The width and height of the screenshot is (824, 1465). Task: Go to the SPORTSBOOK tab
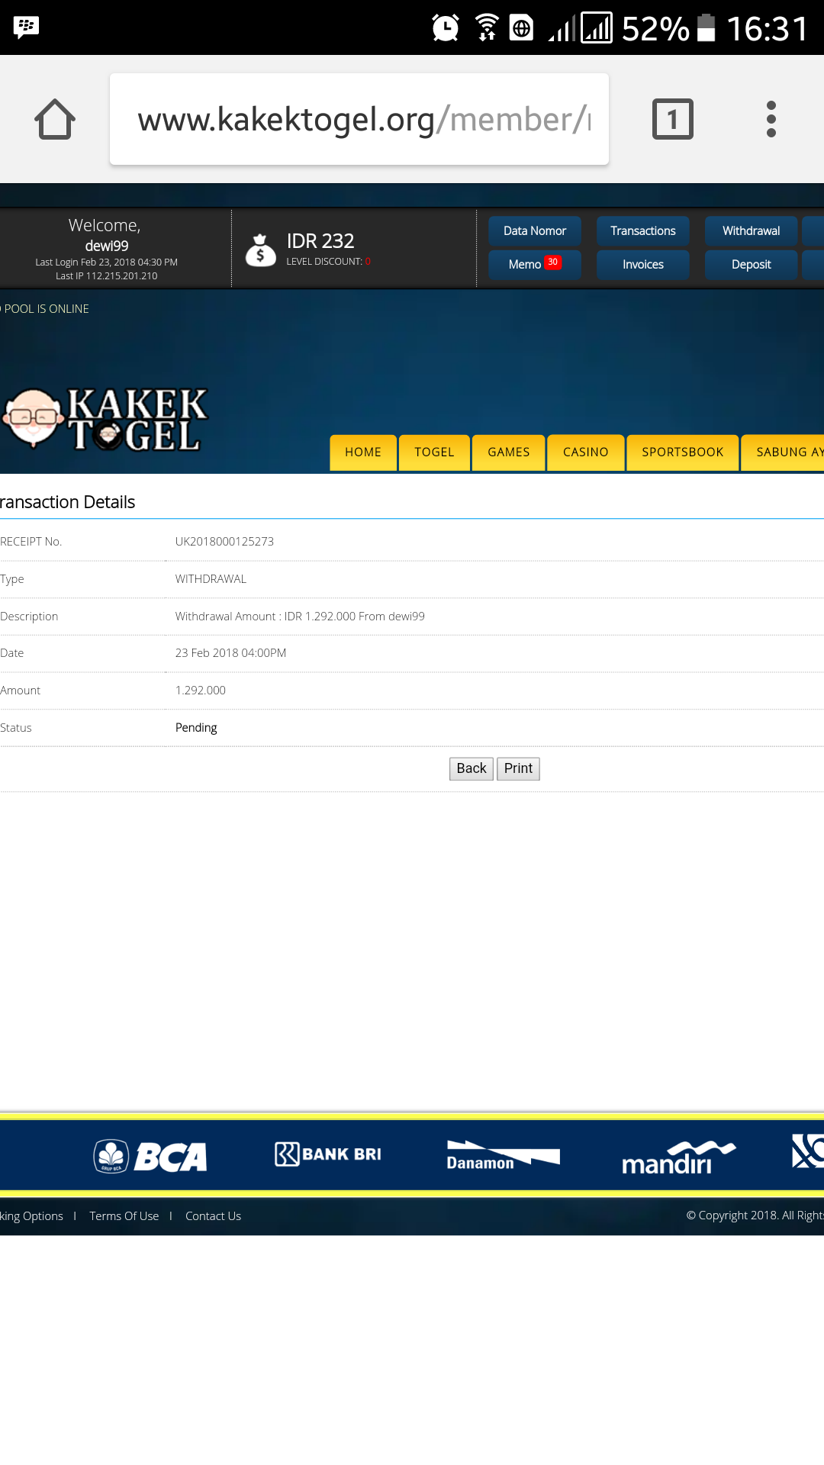tap(682, 452)
